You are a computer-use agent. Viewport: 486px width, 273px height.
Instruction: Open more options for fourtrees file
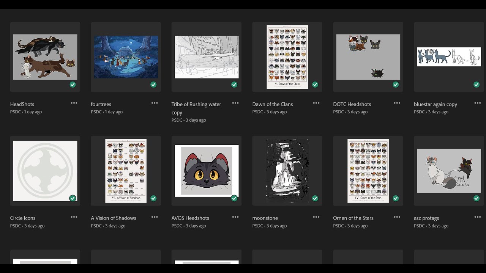point(155,103)
